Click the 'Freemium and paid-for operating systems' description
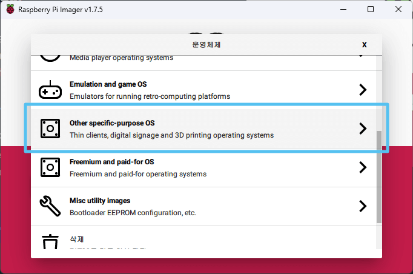This screenshot has height=274, width=413. [138, 174]
